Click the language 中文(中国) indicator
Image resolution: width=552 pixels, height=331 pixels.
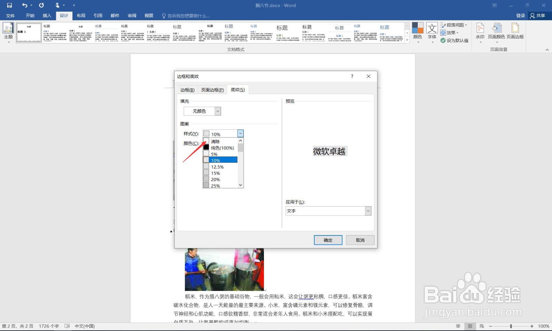[85, 326]
